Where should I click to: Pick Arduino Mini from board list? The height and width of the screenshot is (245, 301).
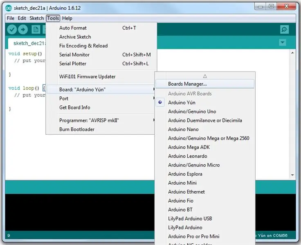tap(205, 183)
